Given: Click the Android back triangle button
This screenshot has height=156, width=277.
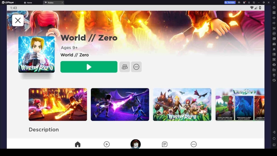Looking at the screenshot, I should 274,132.
